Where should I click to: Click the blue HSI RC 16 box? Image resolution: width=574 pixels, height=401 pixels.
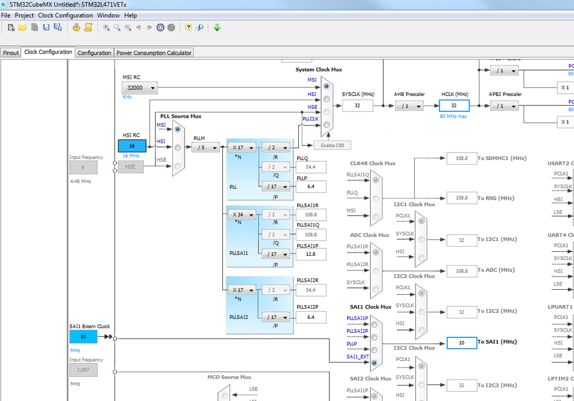click(x=132, y=146)
